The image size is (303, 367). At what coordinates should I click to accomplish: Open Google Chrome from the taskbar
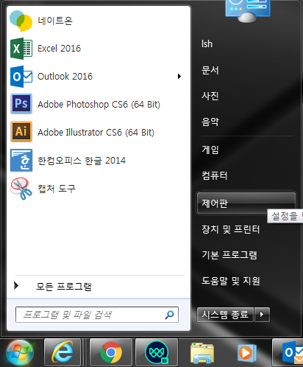point(111,352)
